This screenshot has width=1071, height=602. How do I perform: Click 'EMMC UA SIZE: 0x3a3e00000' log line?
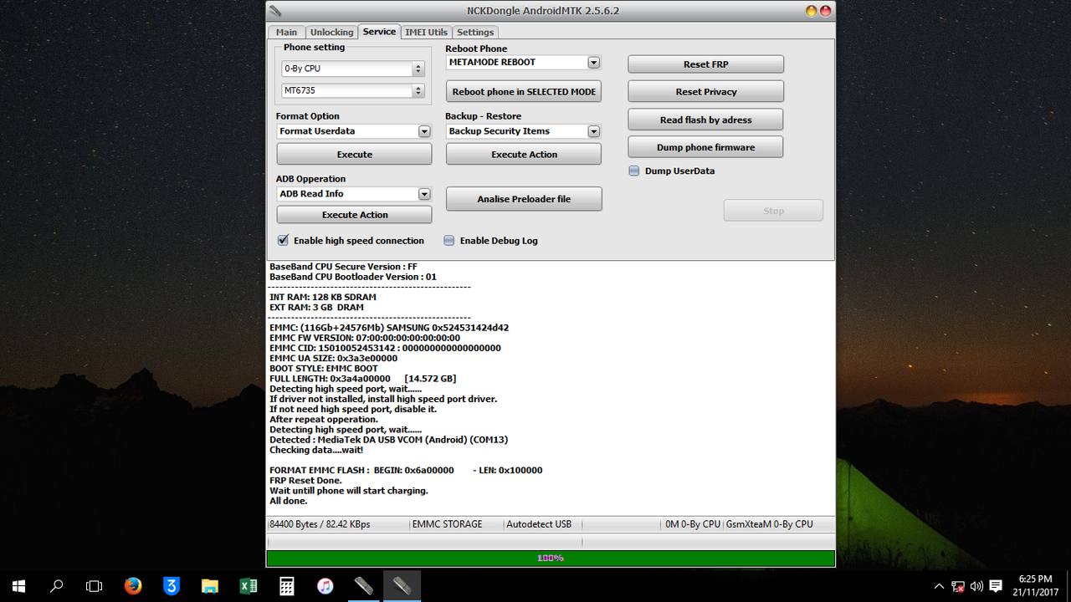pos(333,359)
